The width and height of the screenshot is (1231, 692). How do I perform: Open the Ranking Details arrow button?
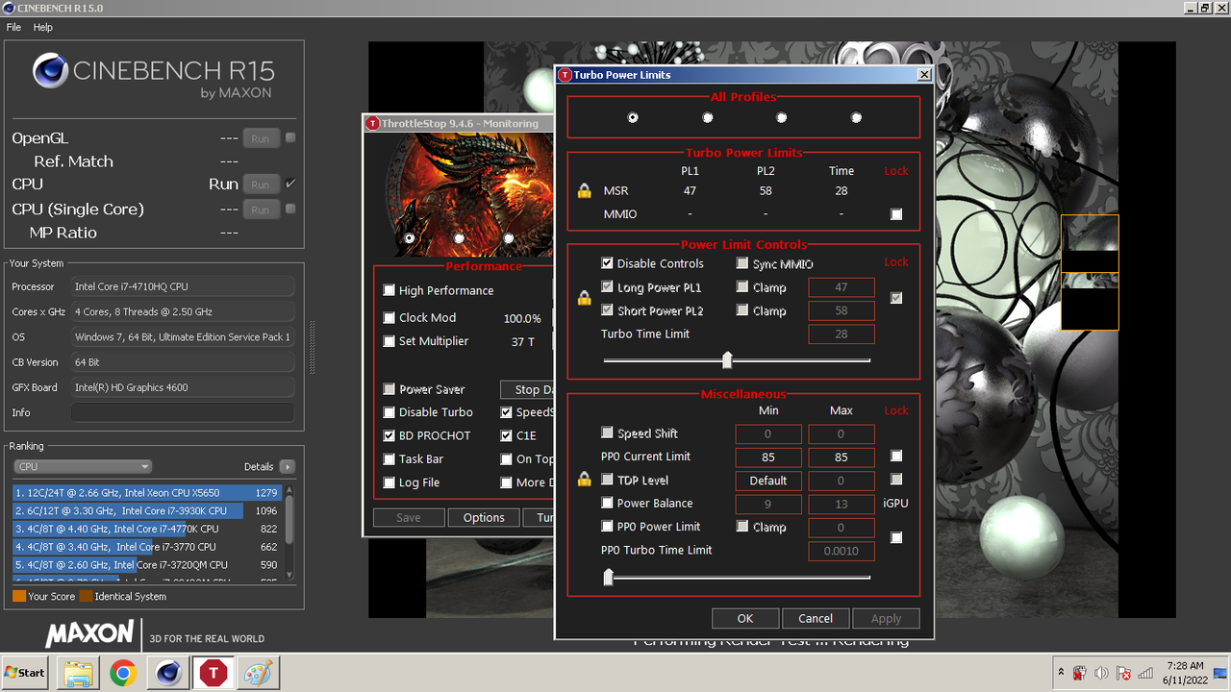tap(287, 466)
